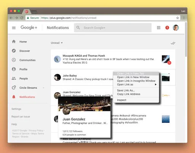Open the blue water post thumbnail

tap(166, 119)
